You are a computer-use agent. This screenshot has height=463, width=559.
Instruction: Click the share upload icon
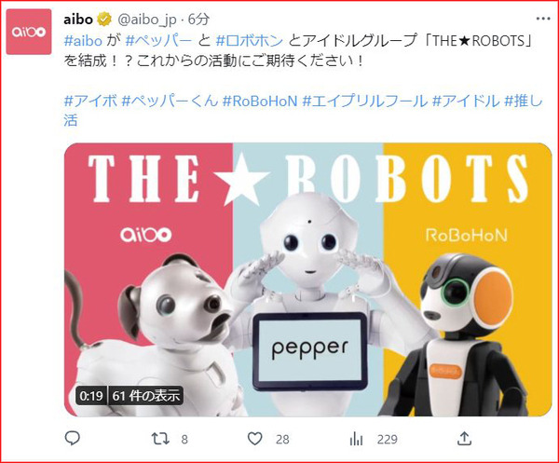coord(464,439)
